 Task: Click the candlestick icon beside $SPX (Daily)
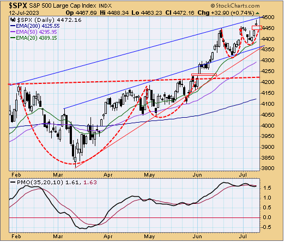point(13,20)
